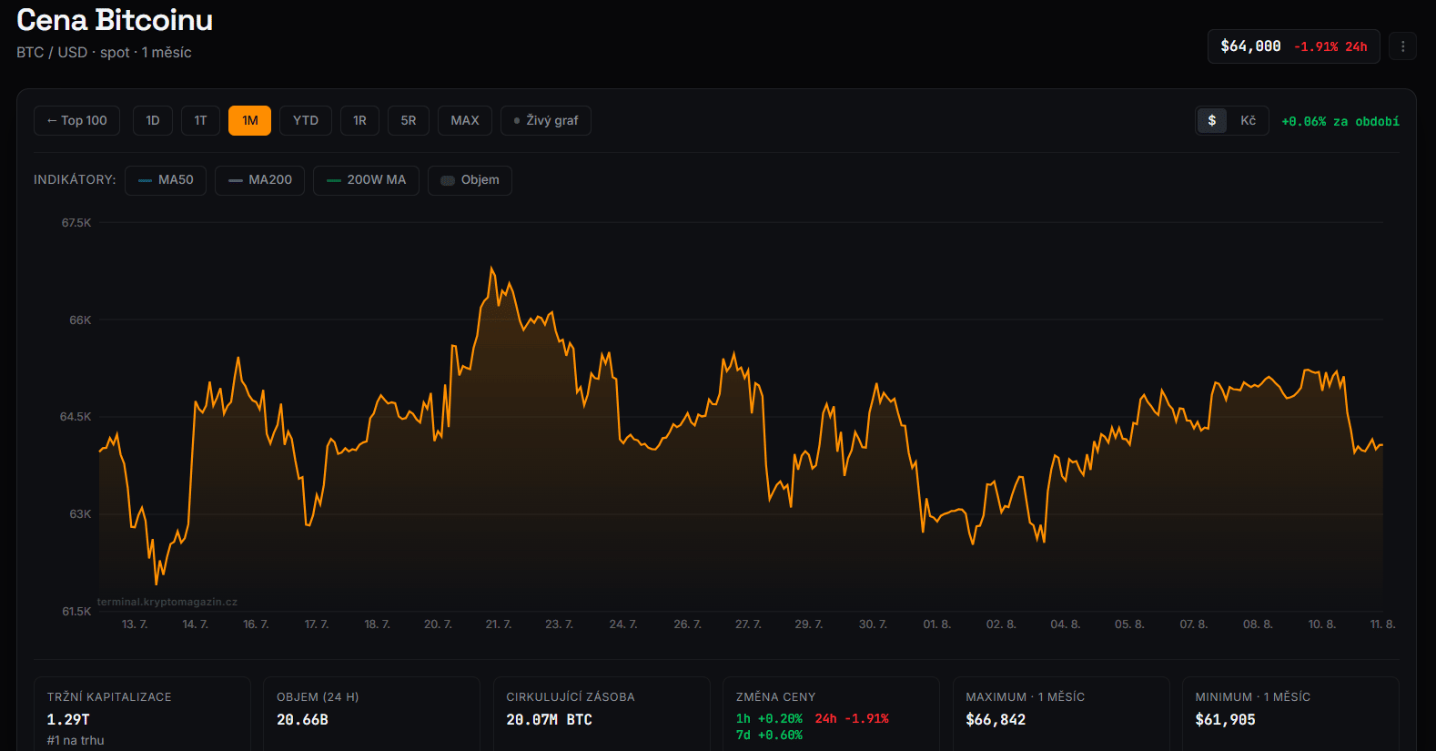This screenshot has width=1436, height=751.
Task: Click the 61.5K y-axis label
Action: point(76,612)
